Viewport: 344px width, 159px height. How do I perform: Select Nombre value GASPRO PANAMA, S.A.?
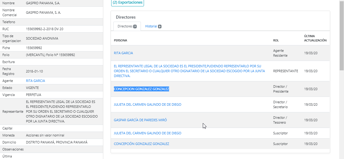click(x=43, y=3)
